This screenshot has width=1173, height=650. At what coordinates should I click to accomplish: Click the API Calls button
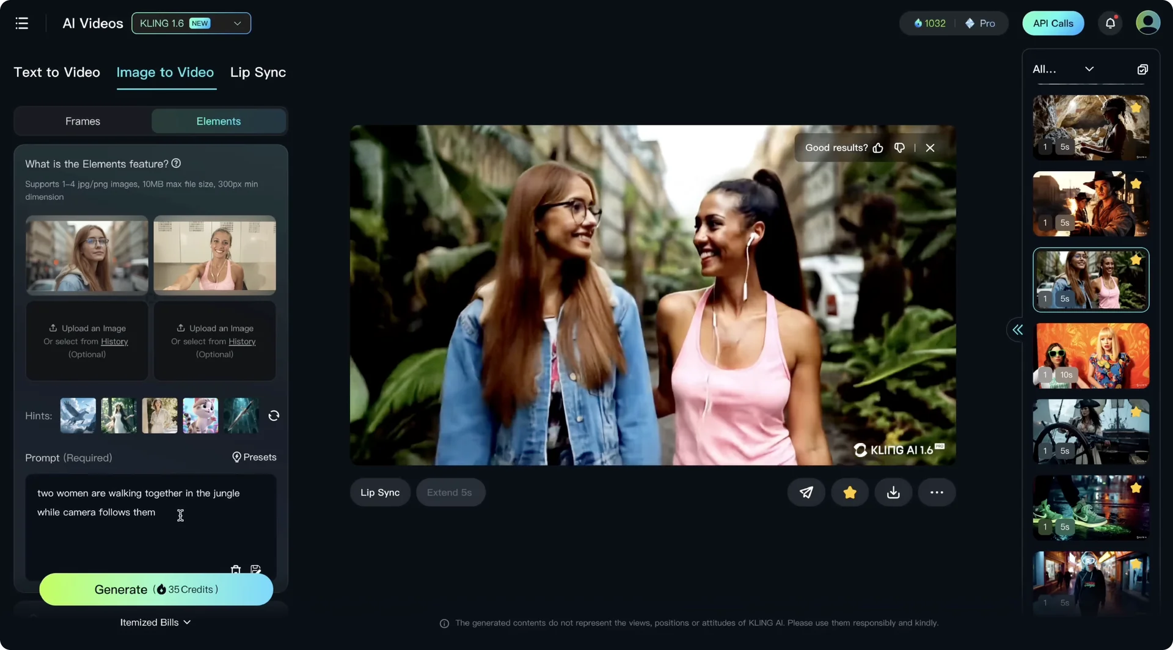[1053, 23]
